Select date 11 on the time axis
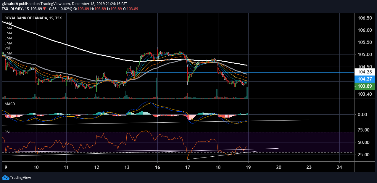Viewport: 377px width, 183px height. (67, 167)
